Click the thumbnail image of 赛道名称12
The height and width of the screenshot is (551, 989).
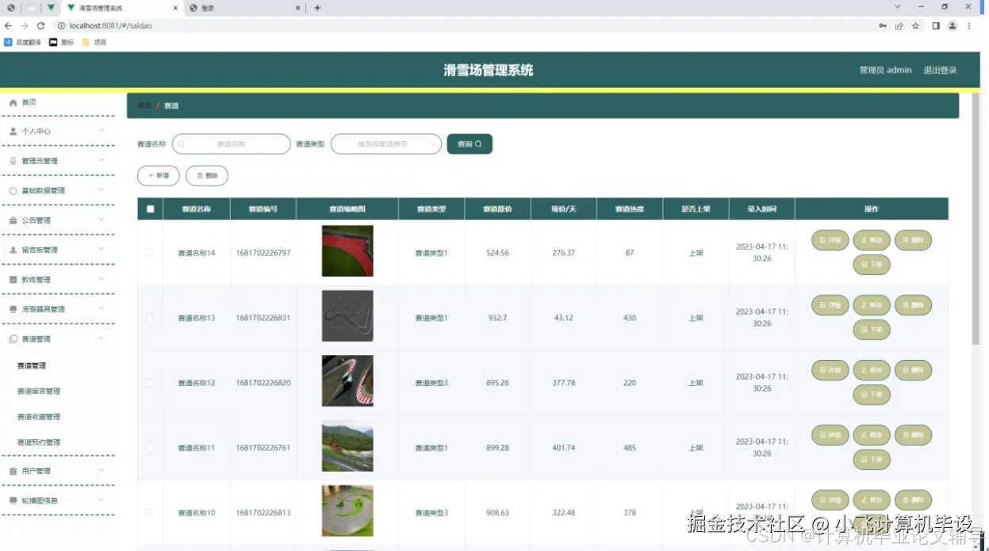pyautogui.click(x=347, y=381)
